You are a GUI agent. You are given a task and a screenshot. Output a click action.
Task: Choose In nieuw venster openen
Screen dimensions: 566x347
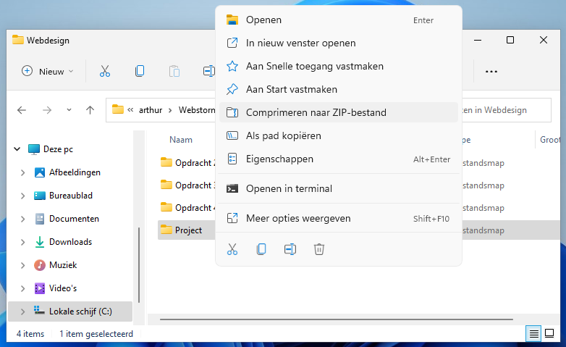coord(339,43)
